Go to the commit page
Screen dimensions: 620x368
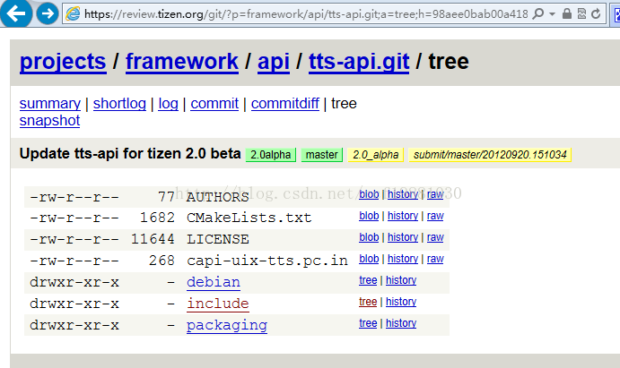click(214, 103)
